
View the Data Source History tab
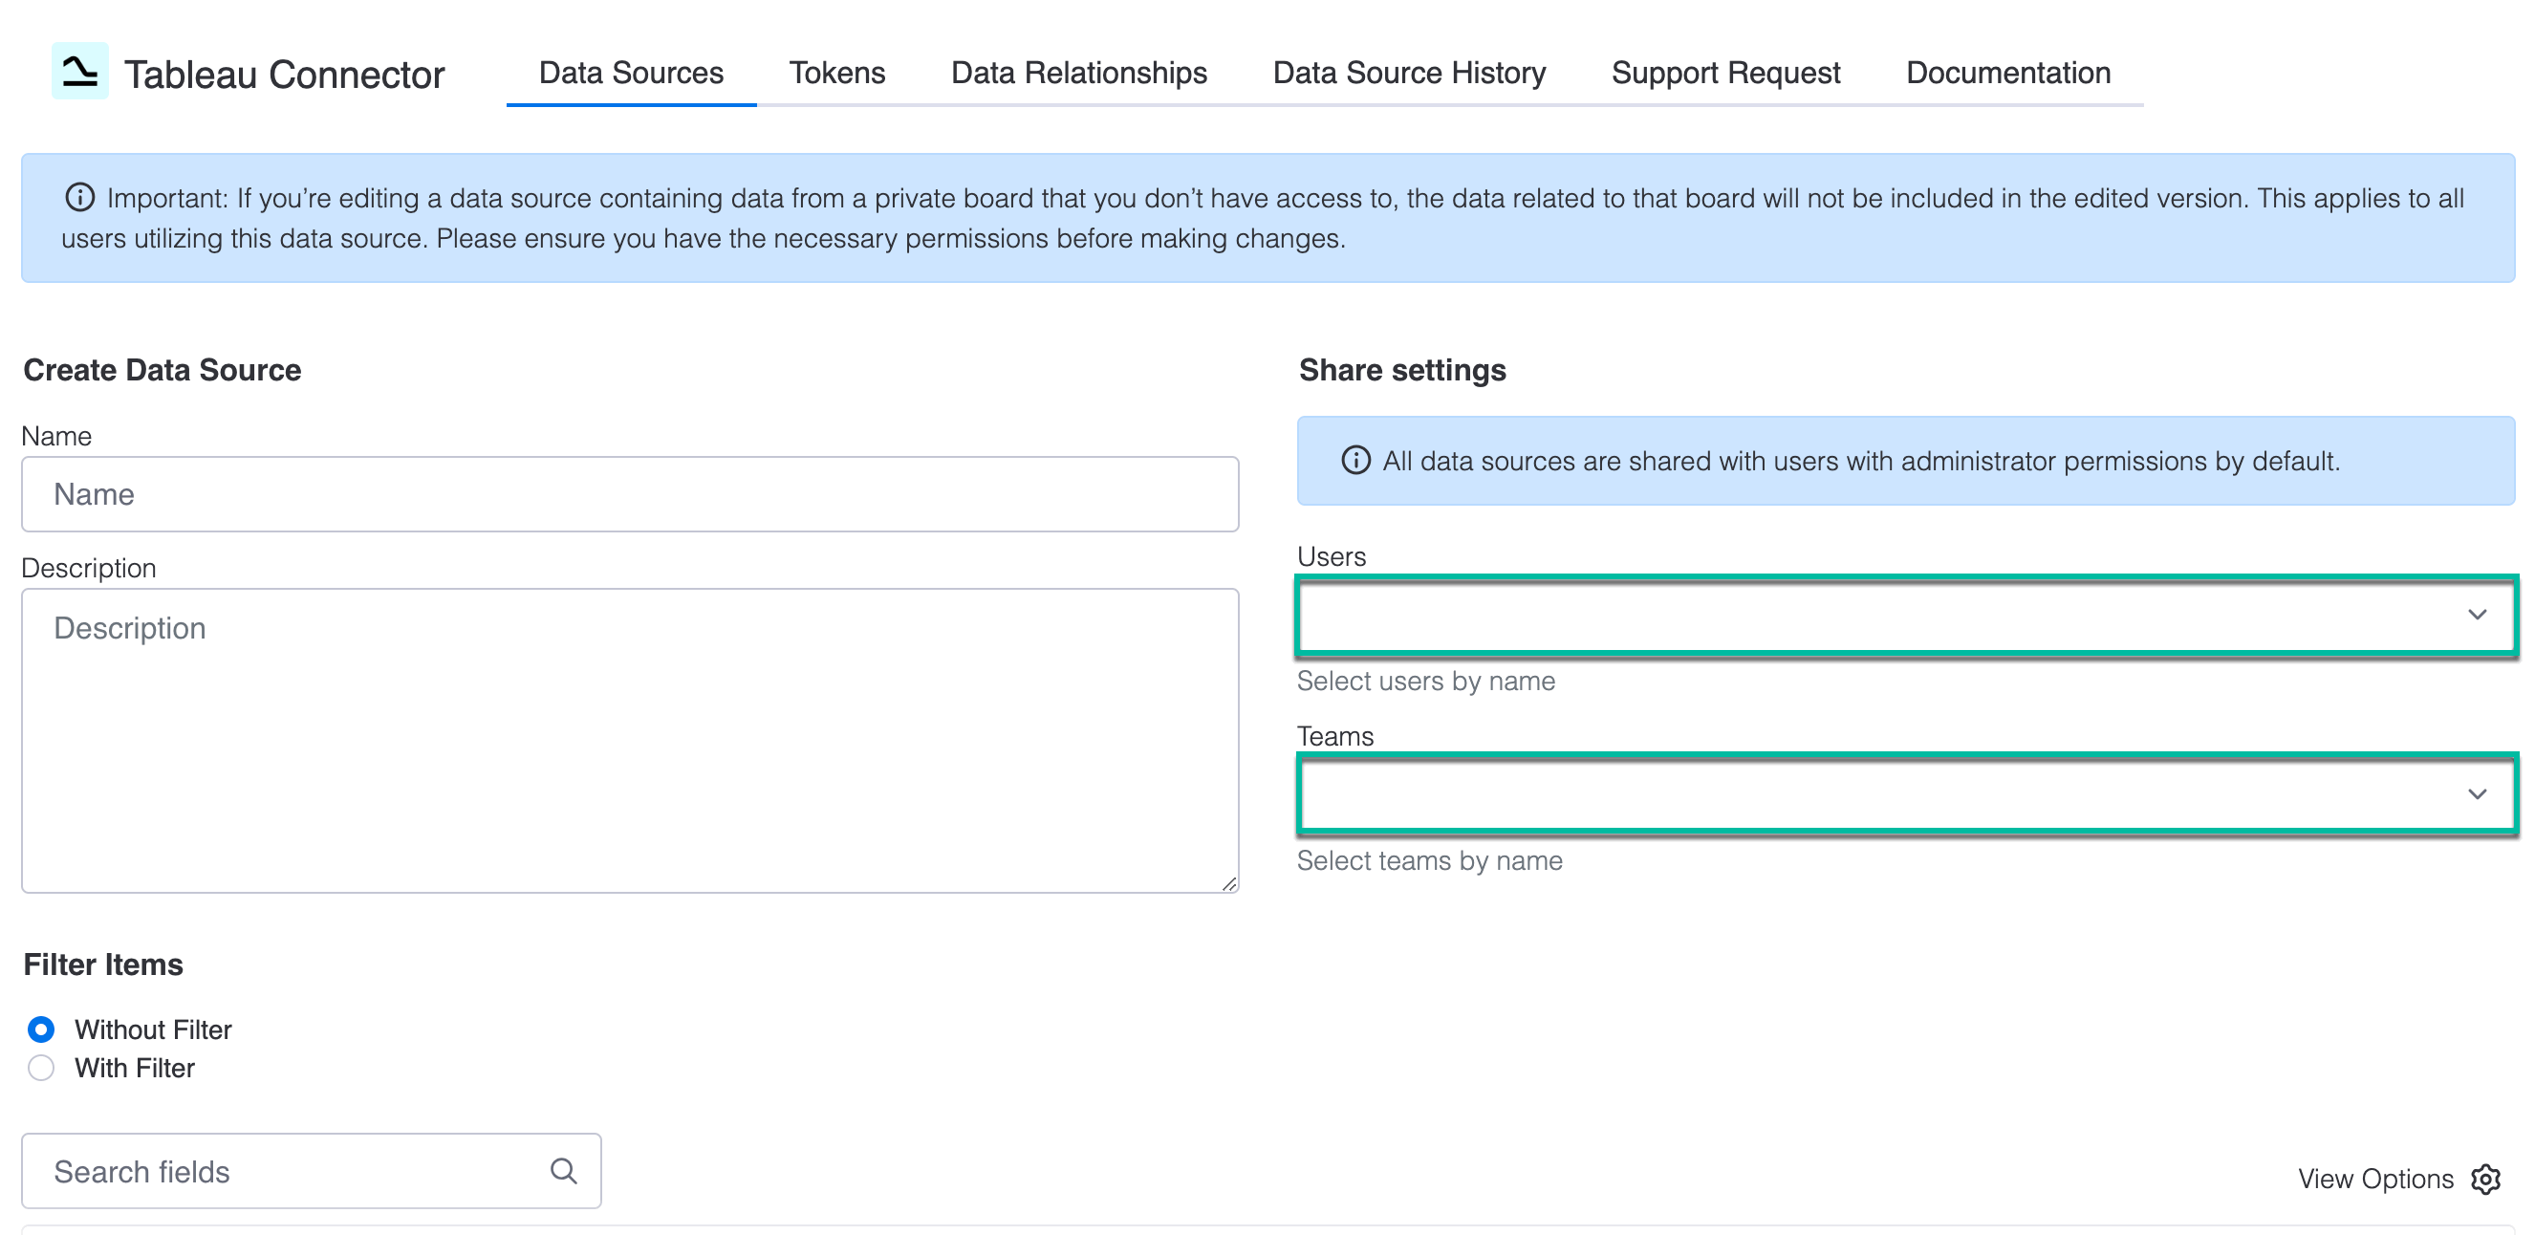point(1409,72)
